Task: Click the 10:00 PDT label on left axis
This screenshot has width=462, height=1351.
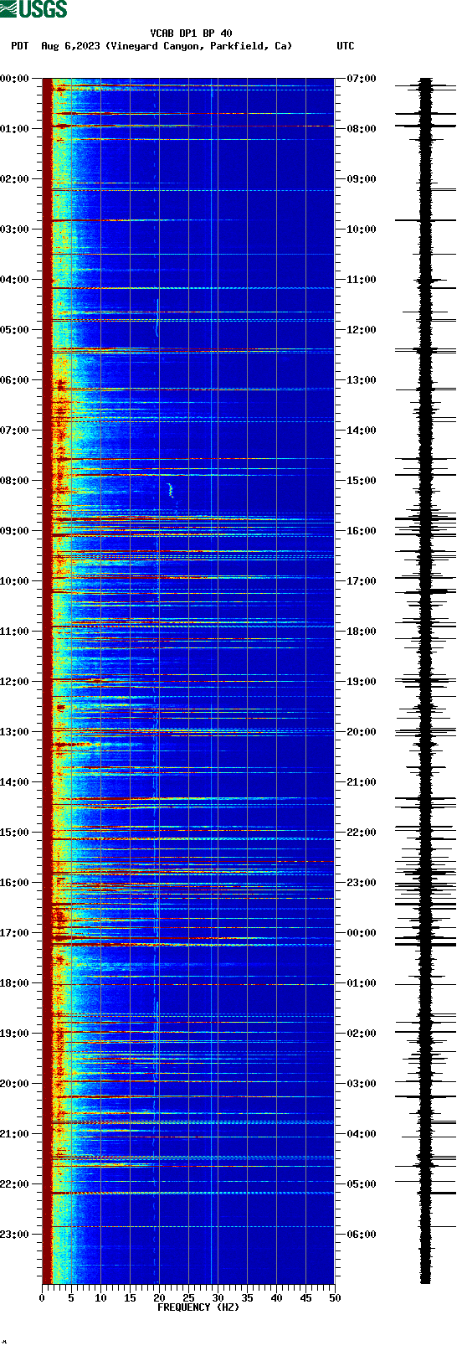Action: [x=14, y=581]
